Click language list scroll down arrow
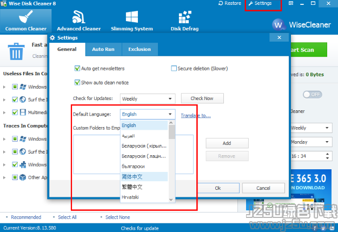The image size is (338, 232). [x=171, y=200]
